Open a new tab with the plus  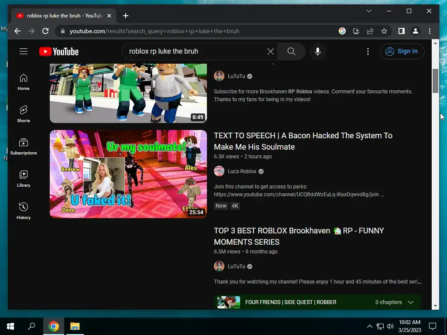click(x=126, y=16)
